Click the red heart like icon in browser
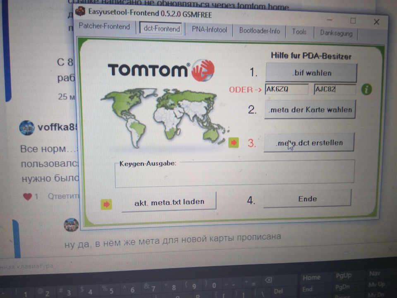Image resolution: width=397 pixels, height=298 pixels. [x=27, y=196]
